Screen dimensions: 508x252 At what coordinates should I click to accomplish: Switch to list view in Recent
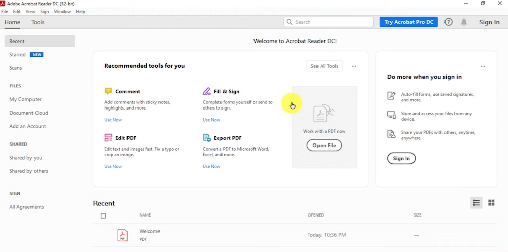[x=477, y=203]
